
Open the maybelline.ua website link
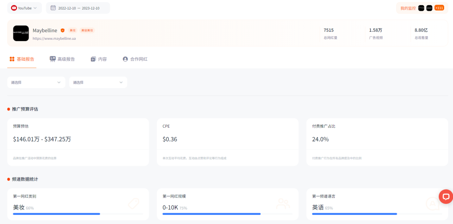pos(54,39)
